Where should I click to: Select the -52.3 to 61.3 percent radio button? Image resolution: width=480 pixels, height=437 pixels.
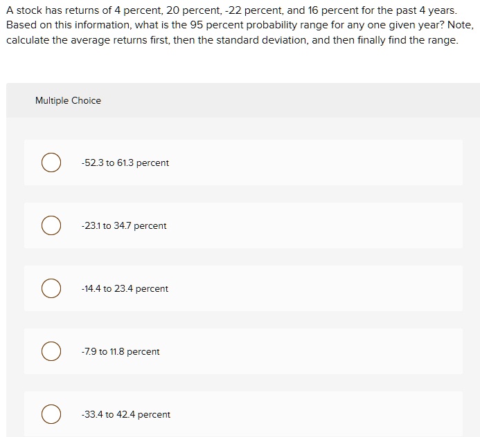tap(50, 163)
